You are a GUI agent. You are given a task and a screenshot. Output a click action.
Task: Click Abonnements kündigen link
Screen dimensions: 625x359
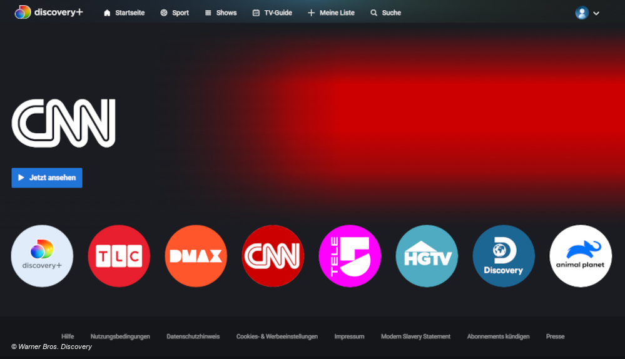point(498,336)
